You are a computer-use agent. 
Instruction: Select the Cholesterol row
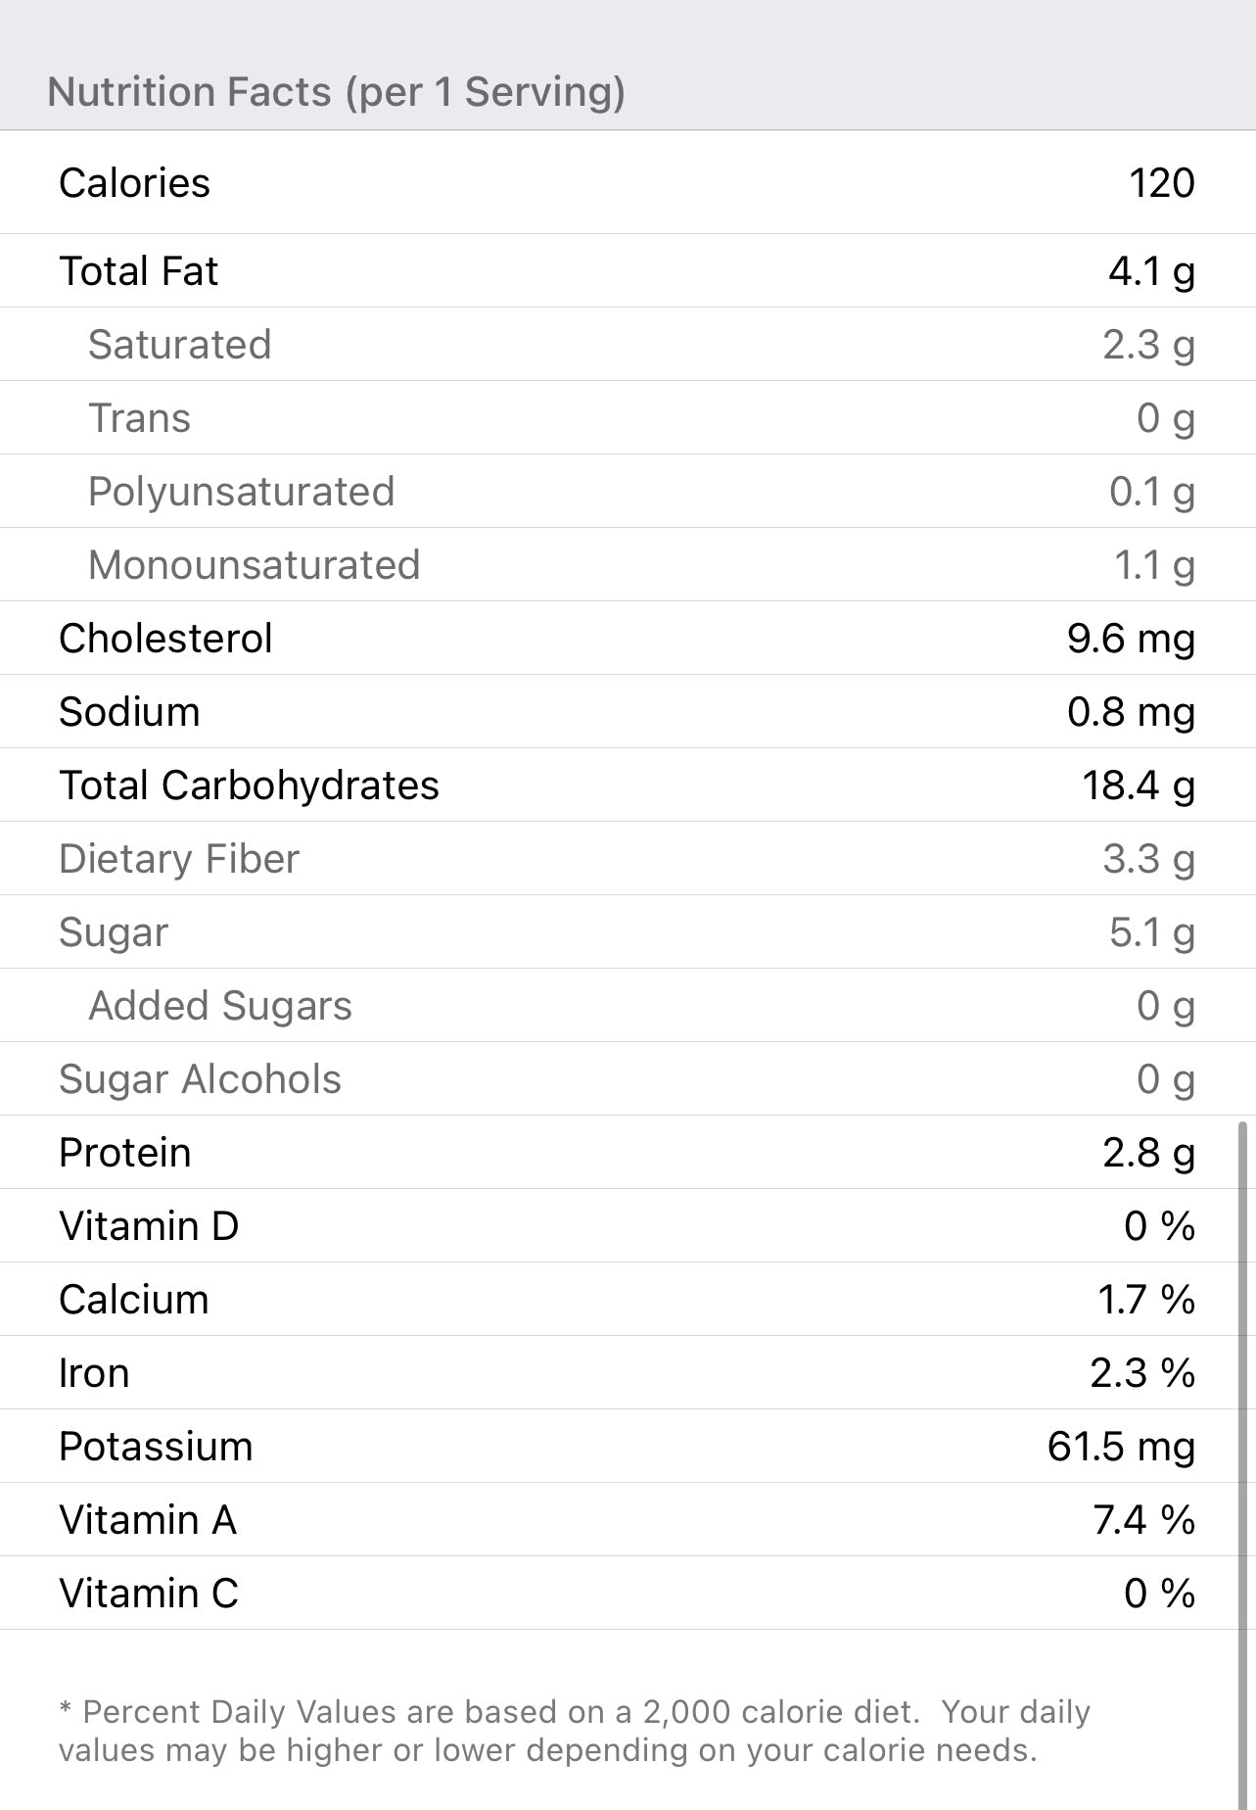click(627, 639)
